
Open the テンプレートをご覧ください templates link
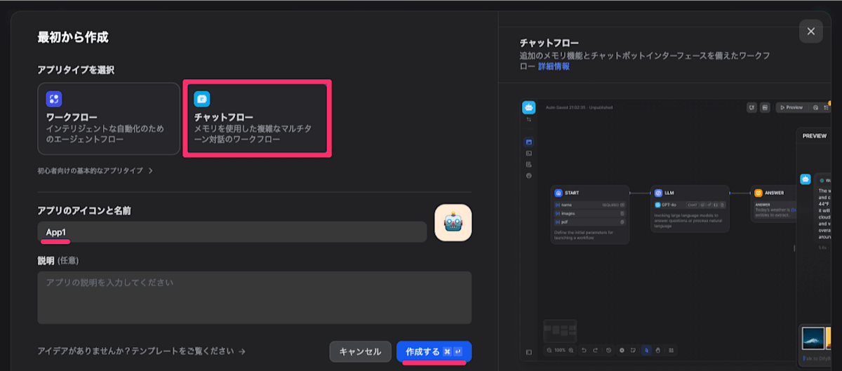point(142,351)
